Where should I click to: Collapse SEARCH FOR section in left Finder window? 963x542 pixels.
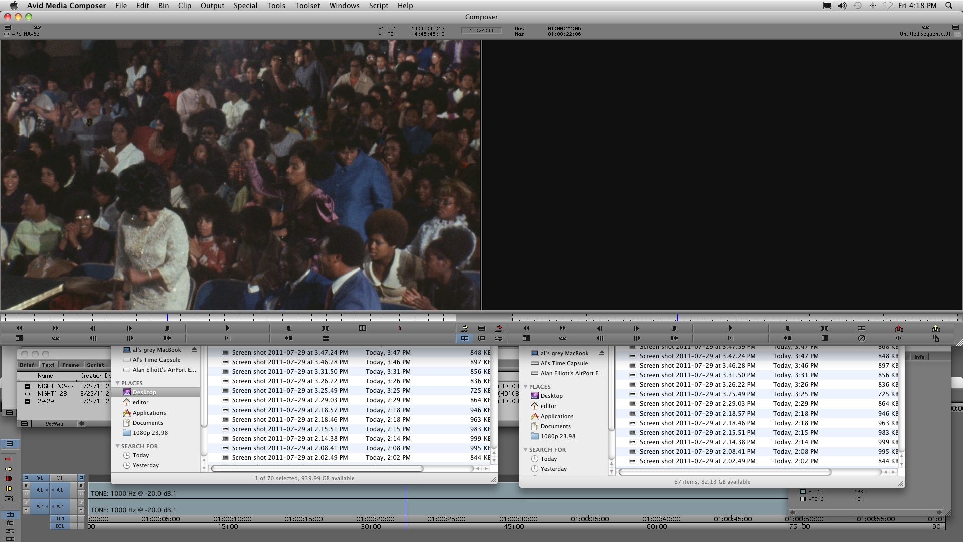click(x=118, y=446)
